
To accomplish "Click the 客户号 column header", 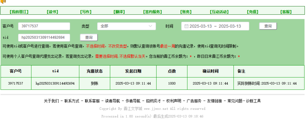I will coord(16,71).
